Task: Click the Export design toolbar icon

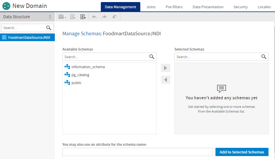Action: (x=73, y=17)
